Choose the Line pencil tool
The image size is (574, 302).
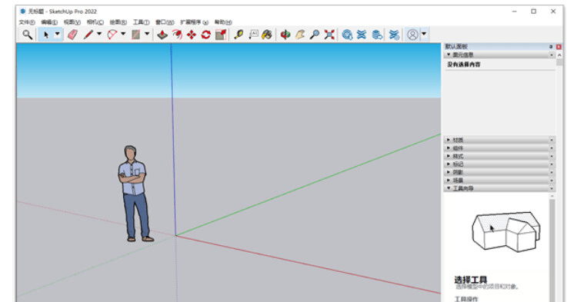pos(88,35)
